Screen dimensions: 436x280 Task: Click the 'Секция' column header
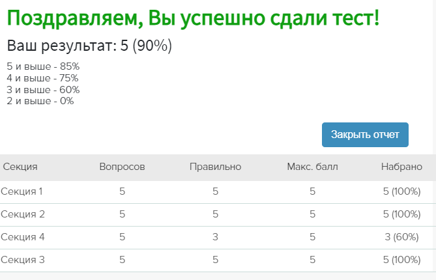click(20, 167)
